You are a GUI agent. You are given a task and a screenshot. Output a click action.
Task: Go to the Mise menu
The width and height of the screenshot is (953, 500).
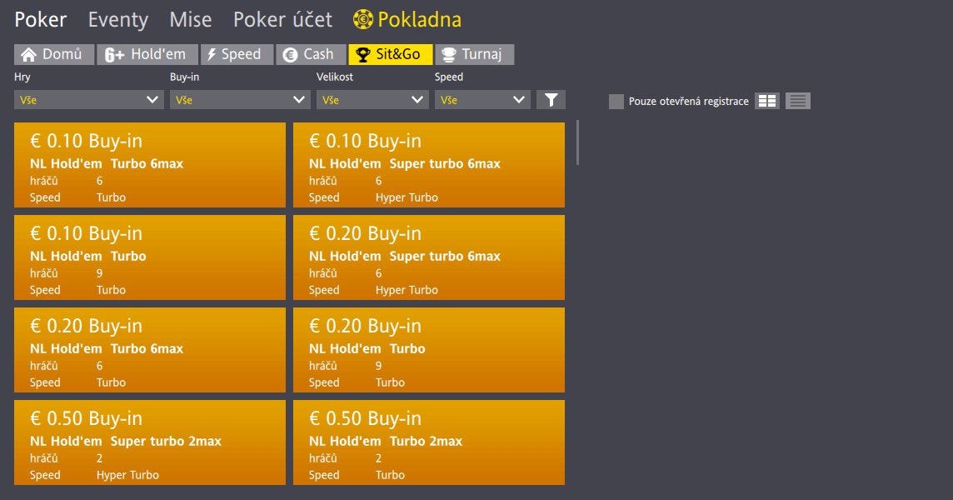point(190,19)
